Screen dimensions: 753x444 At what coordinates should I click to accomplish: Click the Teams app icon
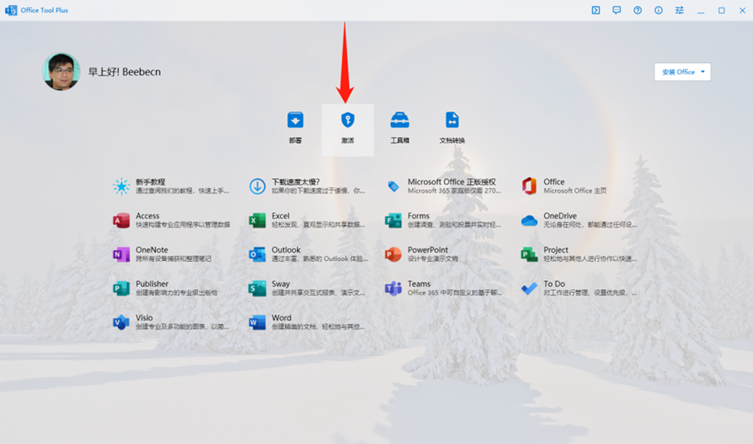(393, 288)
